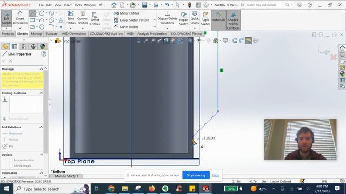Collapse Existing Relations section

(x=41, y=93)
